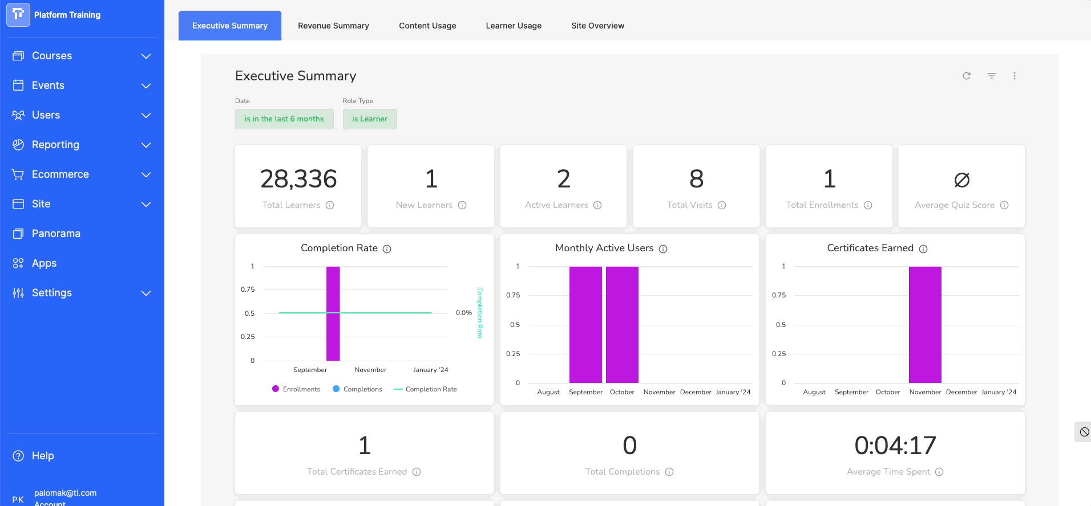Click info icon next to New Learners
Viewport: 1091px width, 506px height.
(462, 205)
